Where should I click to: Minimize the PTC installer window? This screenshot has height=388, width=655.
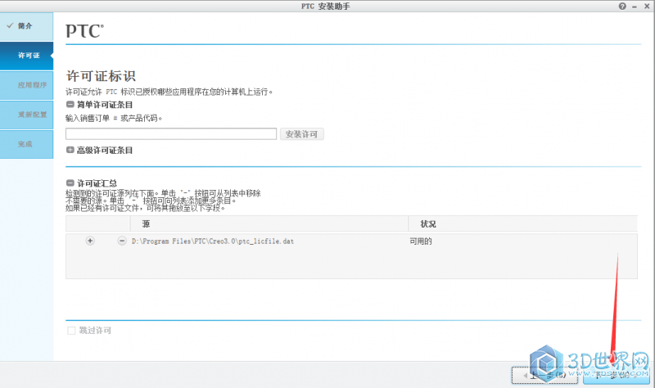point(635,7)
